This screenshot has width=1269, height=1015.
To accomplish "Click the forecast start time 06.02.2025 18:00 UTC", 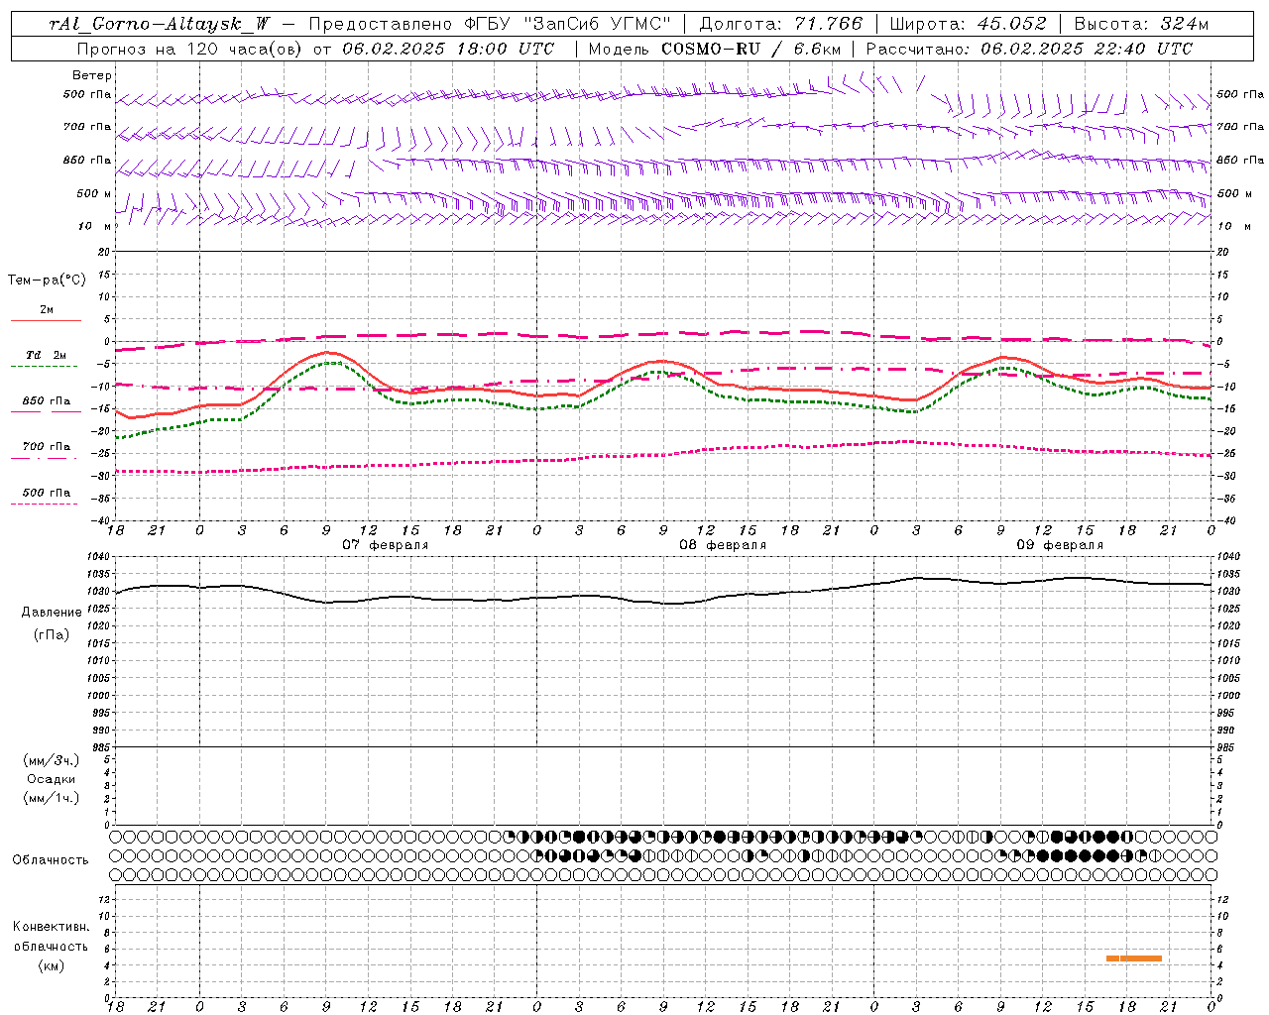I will point(448,49).
